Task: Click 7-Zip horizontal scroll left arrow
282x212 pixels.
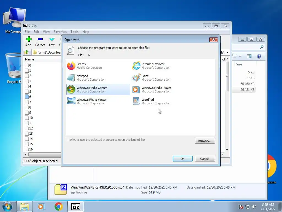Action: tap(26, 155)
